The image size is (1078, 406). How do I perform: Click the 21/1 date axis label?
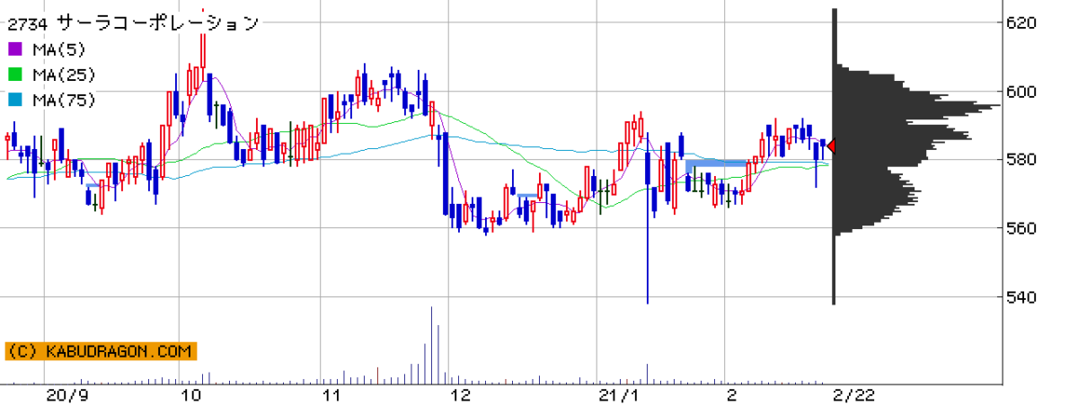(621, 395)
